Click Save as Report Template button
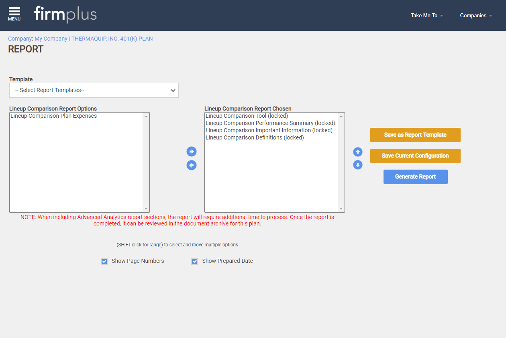This screenshot has width=506, height=338. [415, 135]
